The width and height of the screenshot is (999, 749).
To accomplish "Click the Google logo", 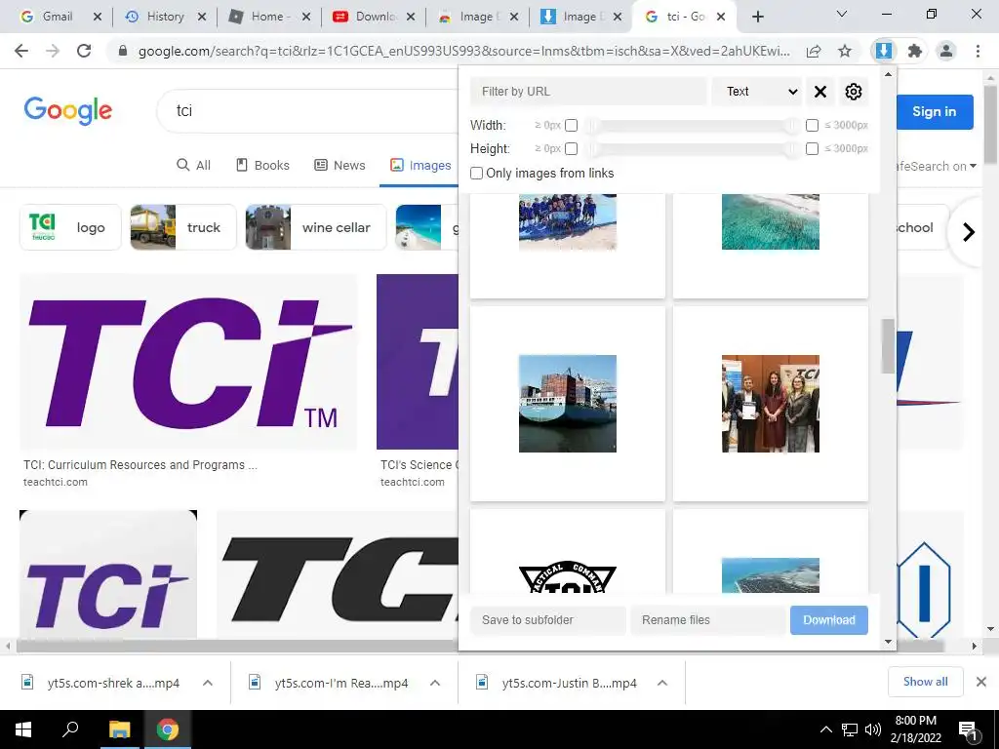I will (68, 111).
